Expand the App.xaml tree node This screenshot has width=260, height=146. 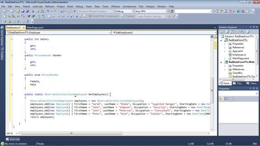225,51
